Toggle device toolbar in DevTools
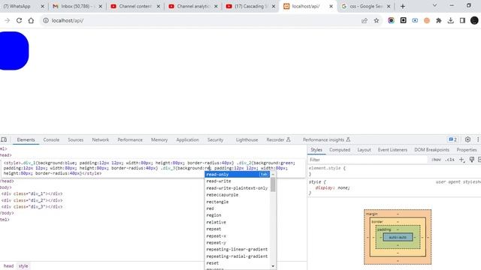481x270 pixels. pyautogui.click(x=4, y=139)
